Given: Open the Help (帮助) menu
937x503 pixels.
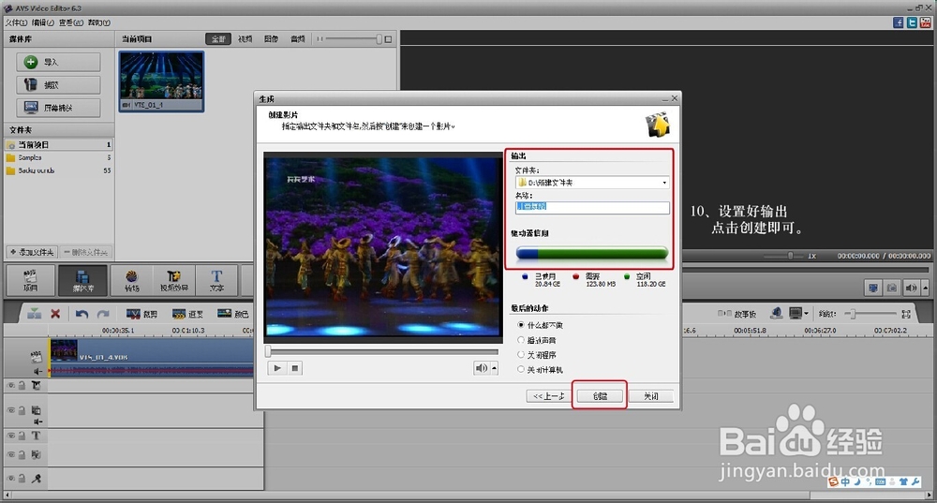Looking at the screenshot, I should (98, 22).
